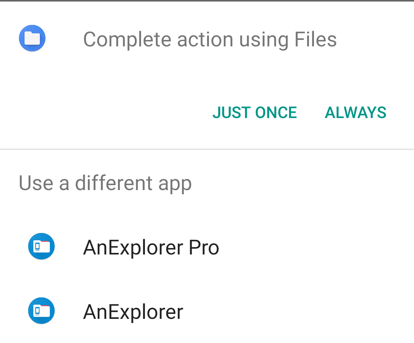The image size is (414, 343).
Task: Click the word 'Files' in the dialog title
Action: 315,39
